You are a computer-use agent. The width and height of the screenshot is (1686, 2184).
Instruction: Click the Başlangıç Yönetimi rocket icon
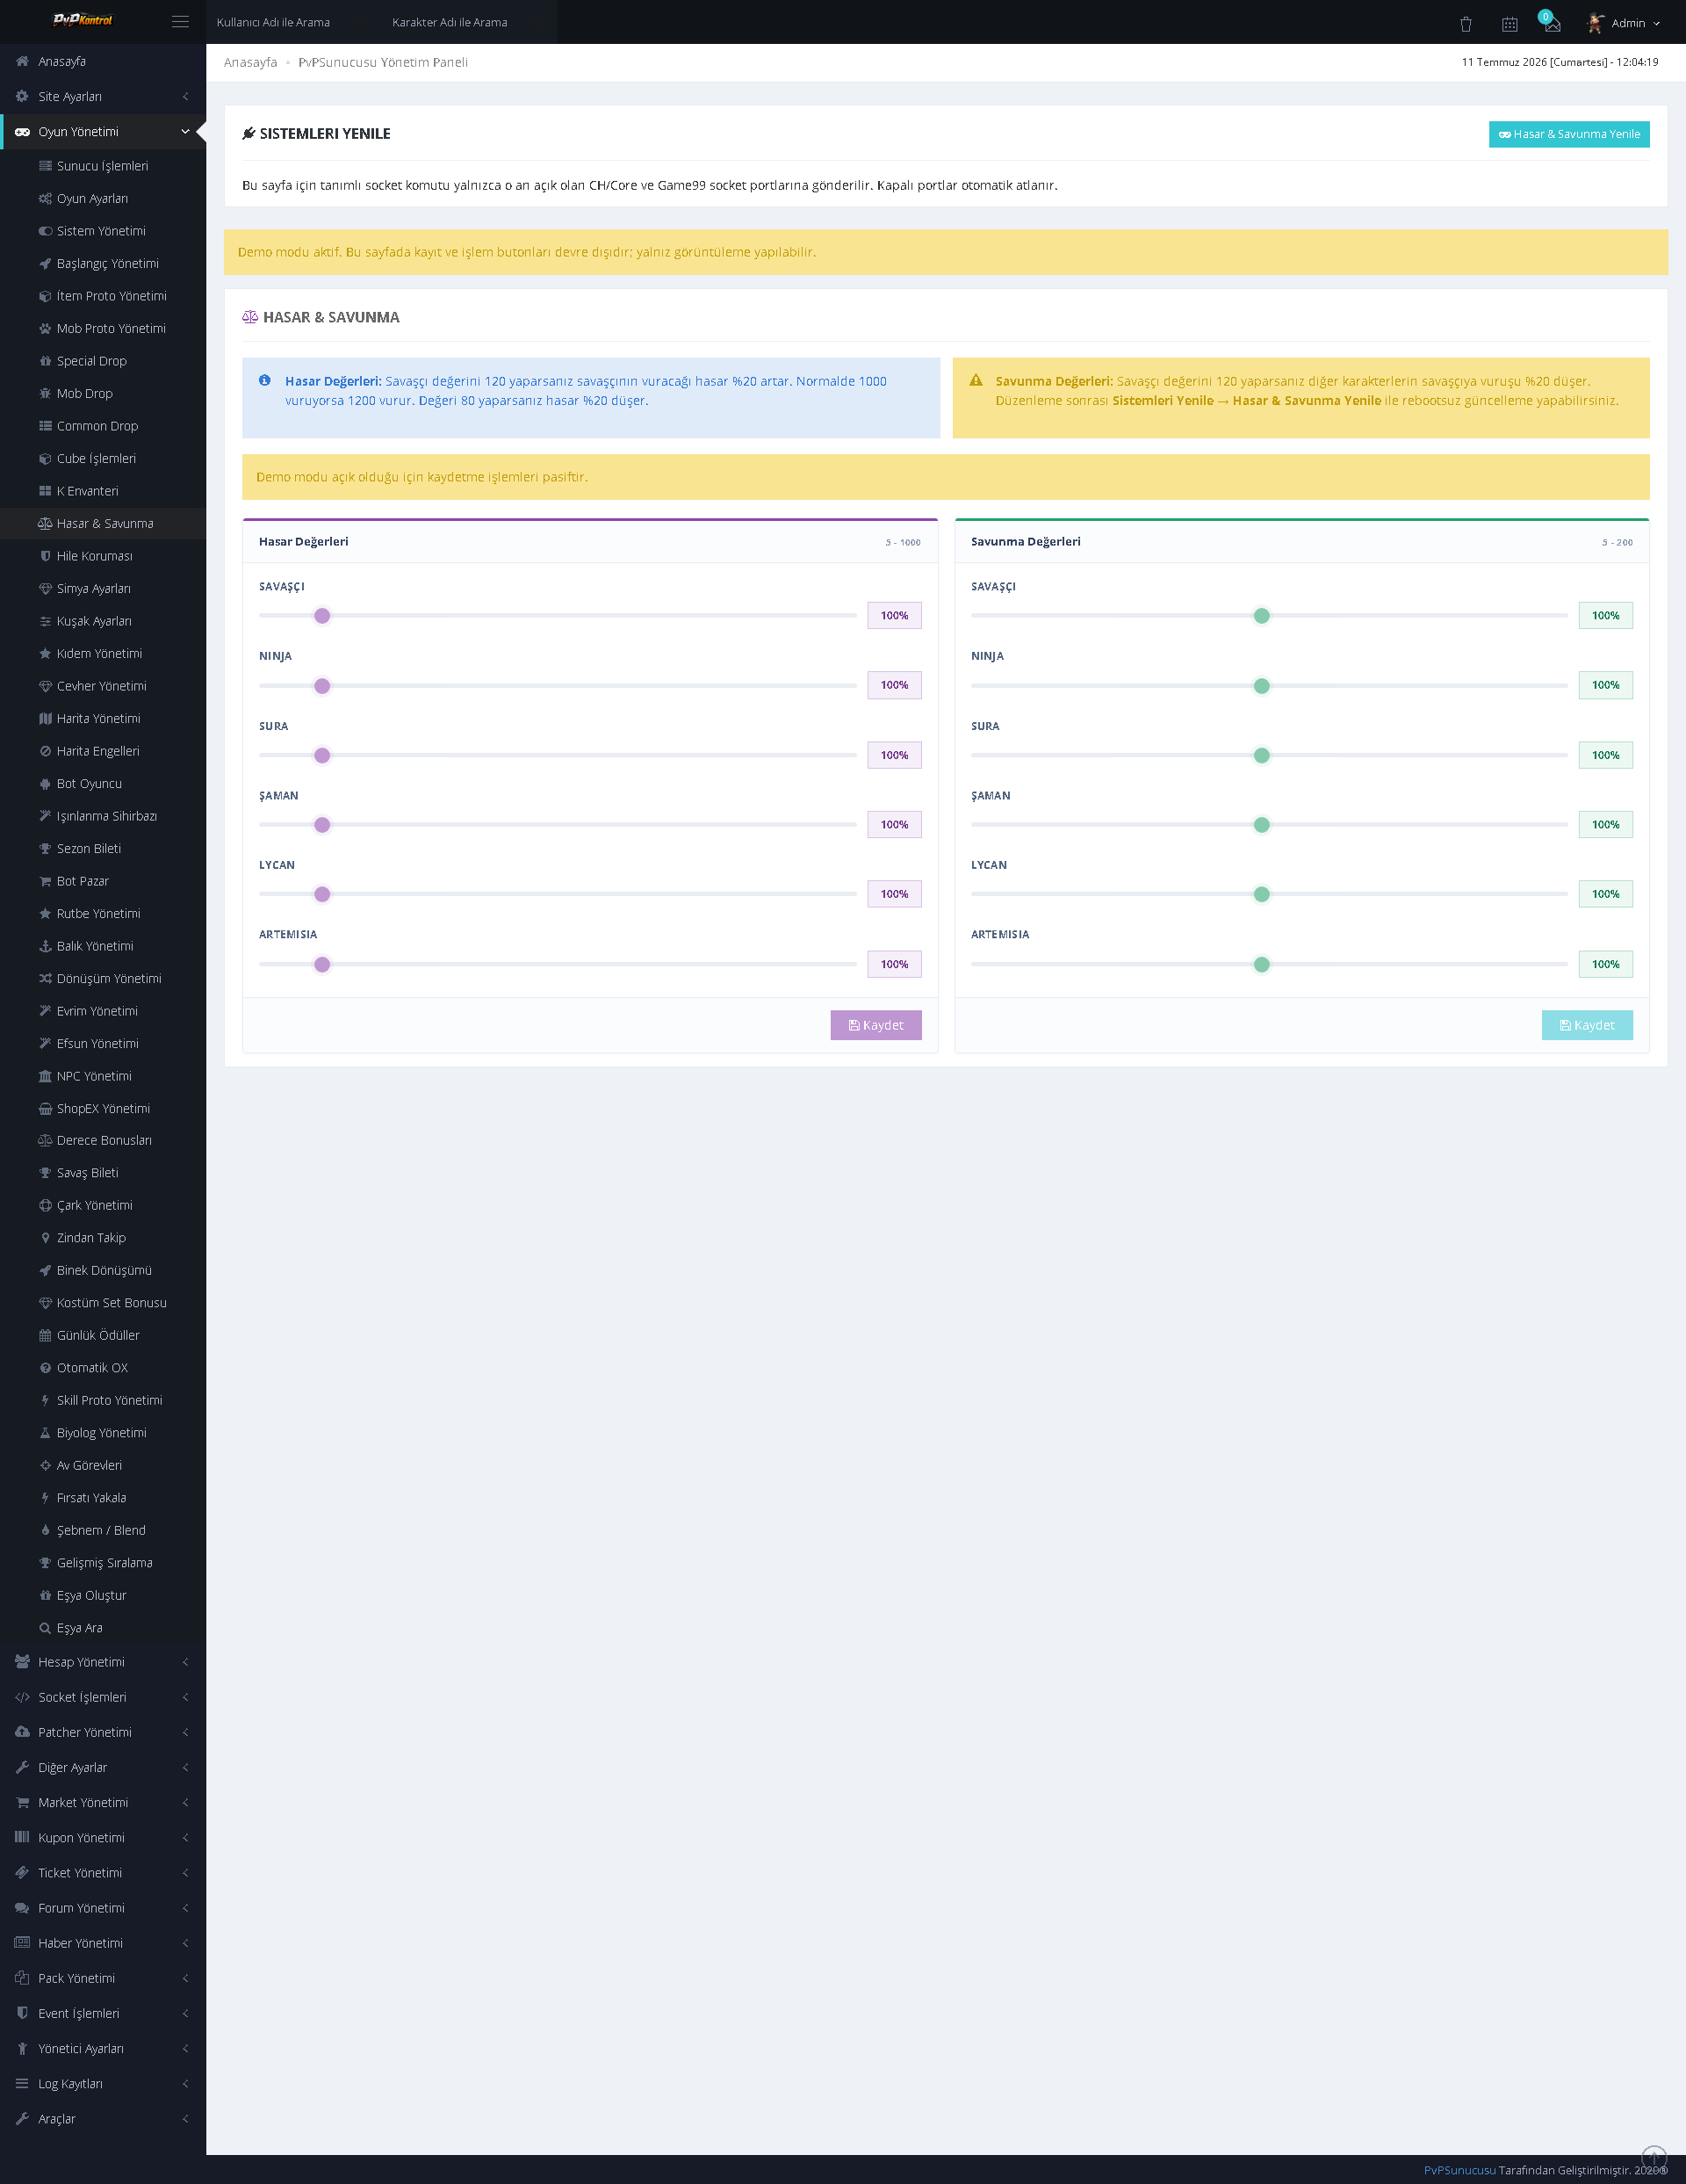(45, 263)
